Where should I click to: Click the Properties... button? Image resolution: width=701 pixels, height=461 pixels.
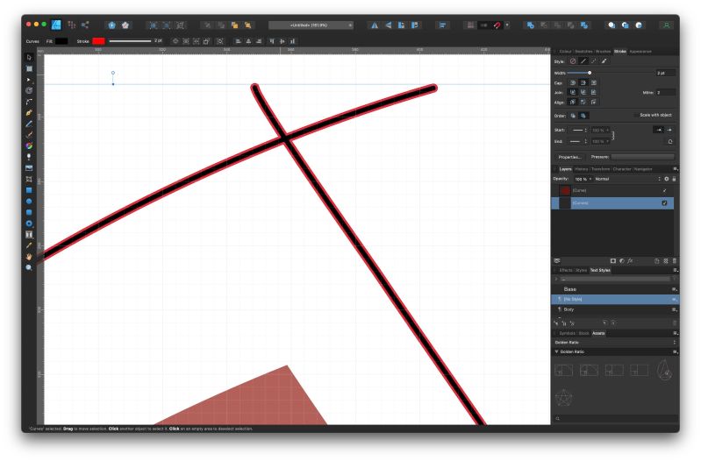coord(569,157)
